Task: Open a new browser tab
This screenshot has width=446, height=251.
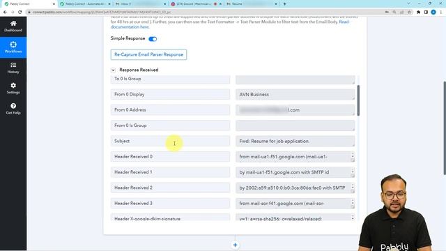Action: pyautogui.click(x=284, y=4)
